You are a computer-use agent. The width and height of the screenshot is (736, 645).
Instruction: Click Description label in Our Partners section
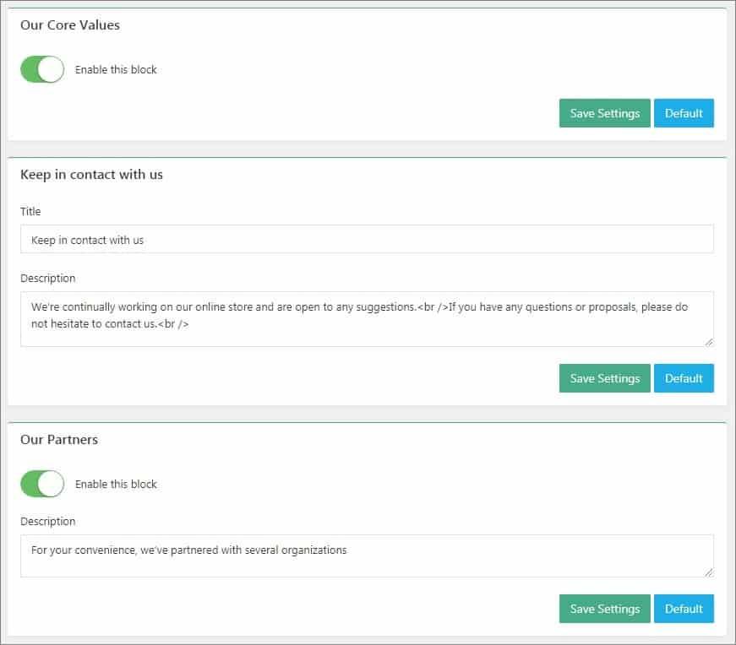coord(48,521)
